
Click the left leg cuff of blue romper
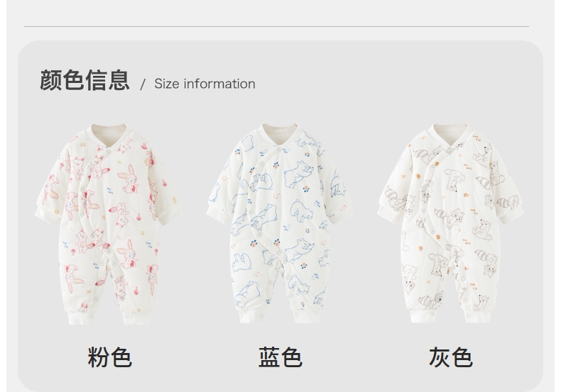point(250,316)
